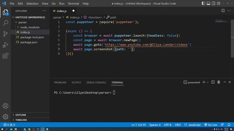Split the editor to the right
The image size is (234, 131).
click(223, 11)
